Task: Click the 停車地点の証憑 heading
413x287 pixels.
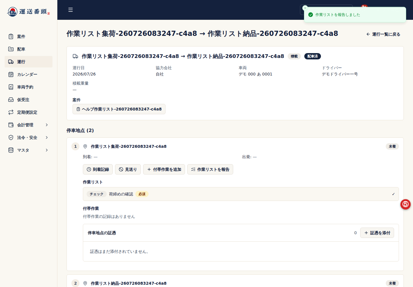Action: point(102,233)
